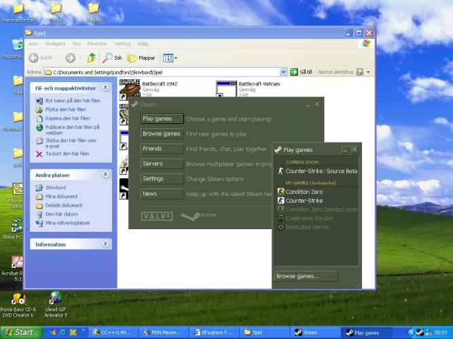
Task: Collapse the Andra platser panel
Action: click(x=106, y=174)
